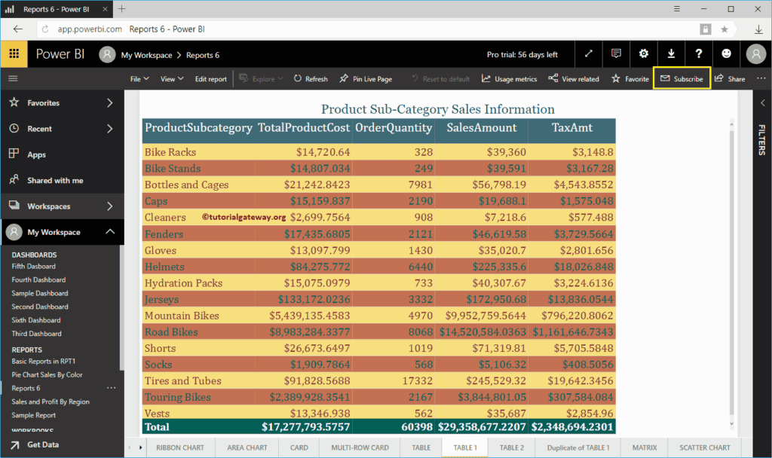Enter full screen mode with the expand icon

point(589,54)
